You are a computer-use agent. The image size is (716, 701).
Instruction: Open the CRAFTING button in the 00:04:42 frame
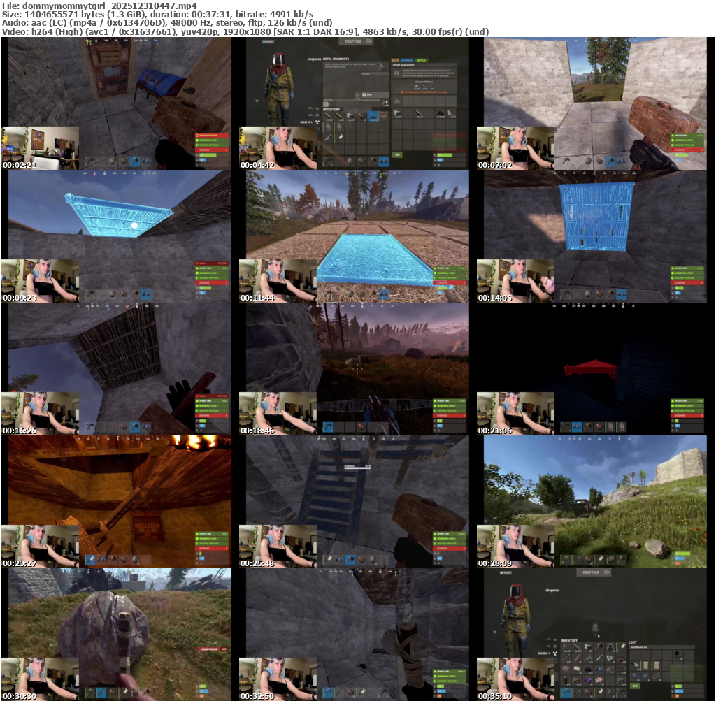[356, 41]
